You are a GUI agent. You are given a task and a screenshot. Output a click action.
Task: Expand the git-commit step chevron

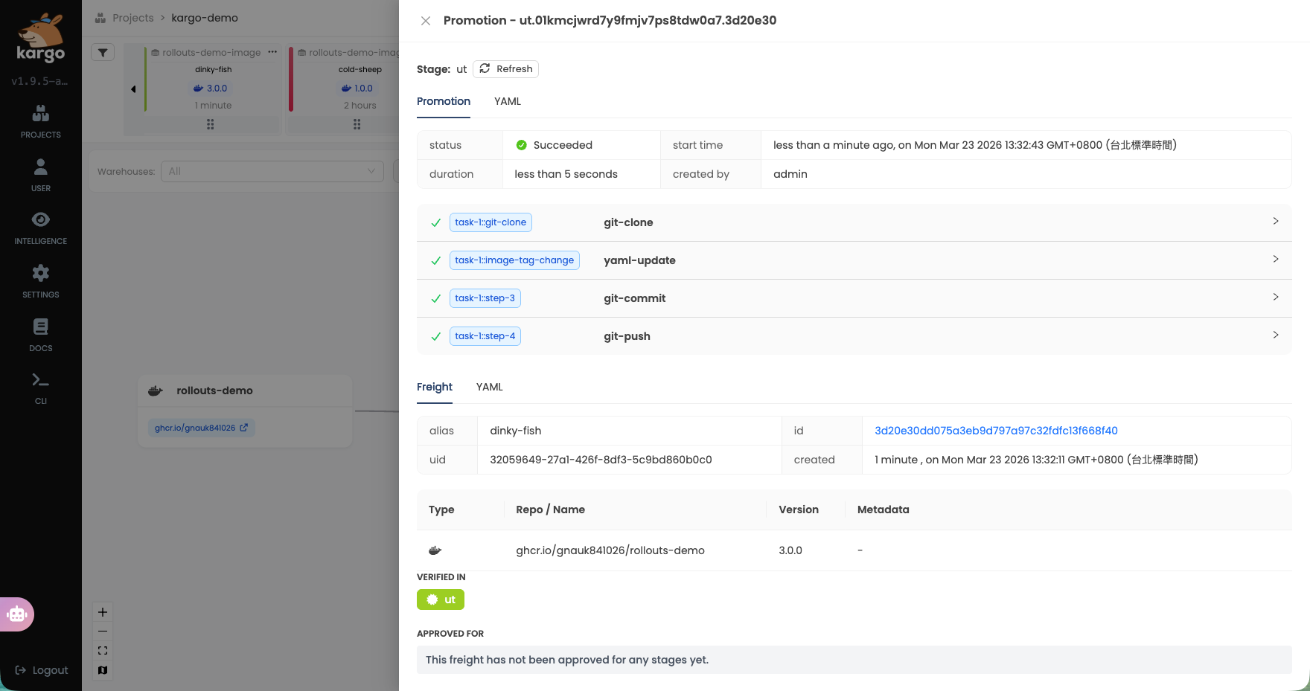tap(1276, 297)
